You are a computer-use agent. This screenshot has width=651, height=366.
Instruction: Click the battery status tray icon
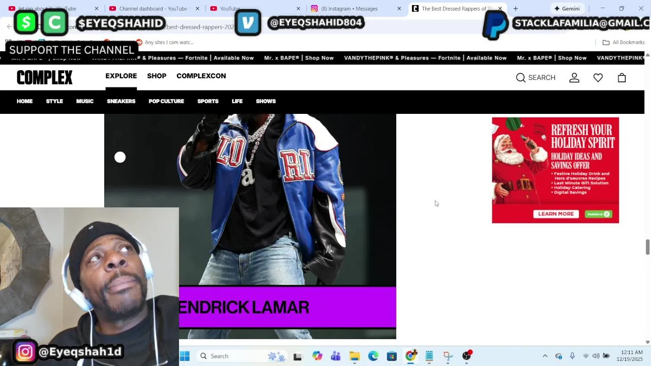[x=606, y=356]
